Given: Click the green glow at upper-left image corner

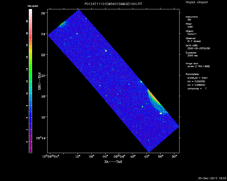Looking at the screenshot, I should pyautogui.click(x=62, y=24).
